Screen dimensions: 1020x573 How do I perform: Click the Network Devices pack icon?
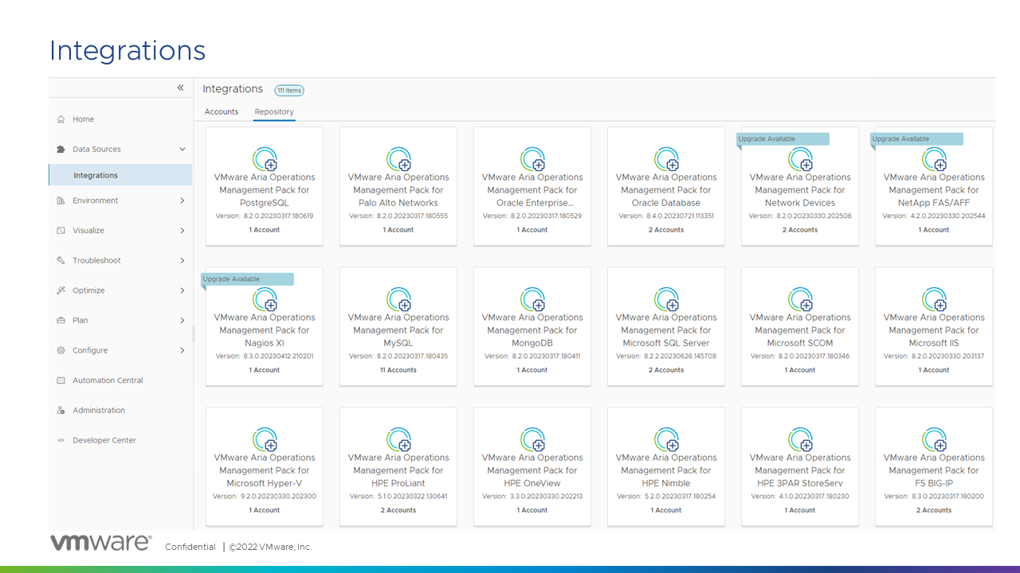tap(800, 159)
